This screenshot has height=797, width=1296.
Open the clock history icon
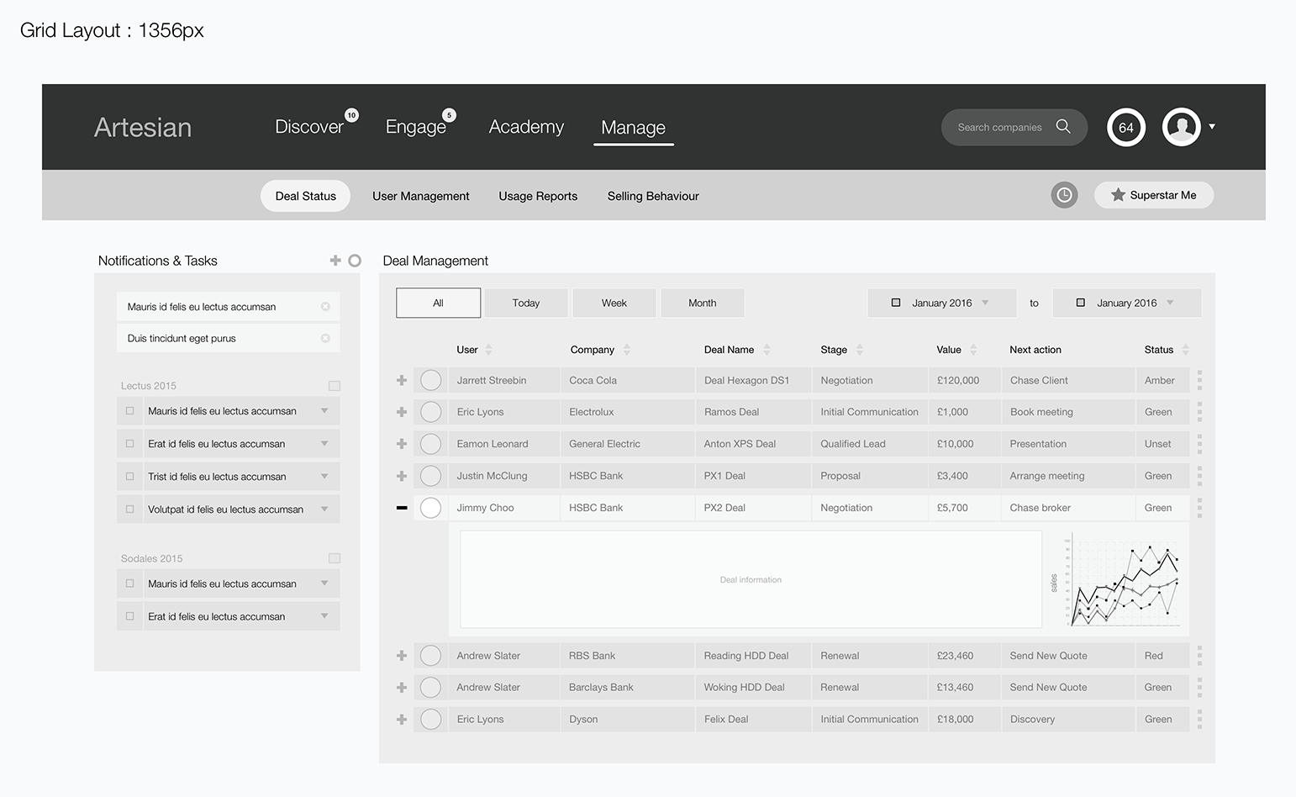(x=1064, y=195)
